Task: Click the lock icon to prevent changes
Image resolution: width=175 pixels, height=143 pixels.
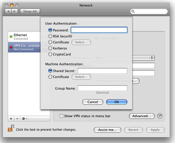Action: coord(11,128)
